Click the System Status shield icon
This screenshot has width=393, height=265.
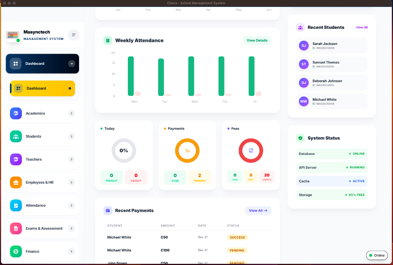[301, 138]
